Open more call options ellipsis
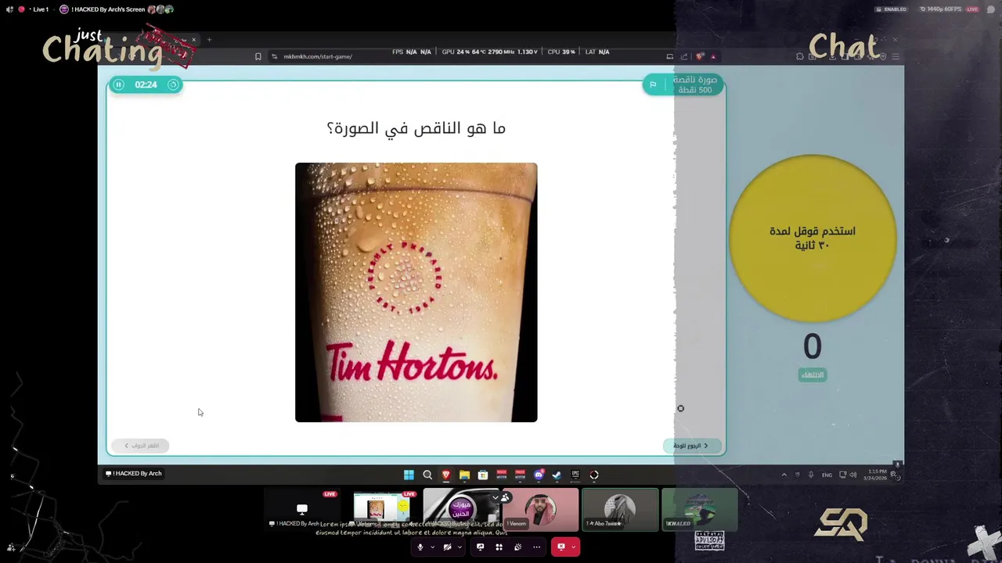Viewport: 1002px width, 563px height. pyautogui.click(x=536, y=547)
